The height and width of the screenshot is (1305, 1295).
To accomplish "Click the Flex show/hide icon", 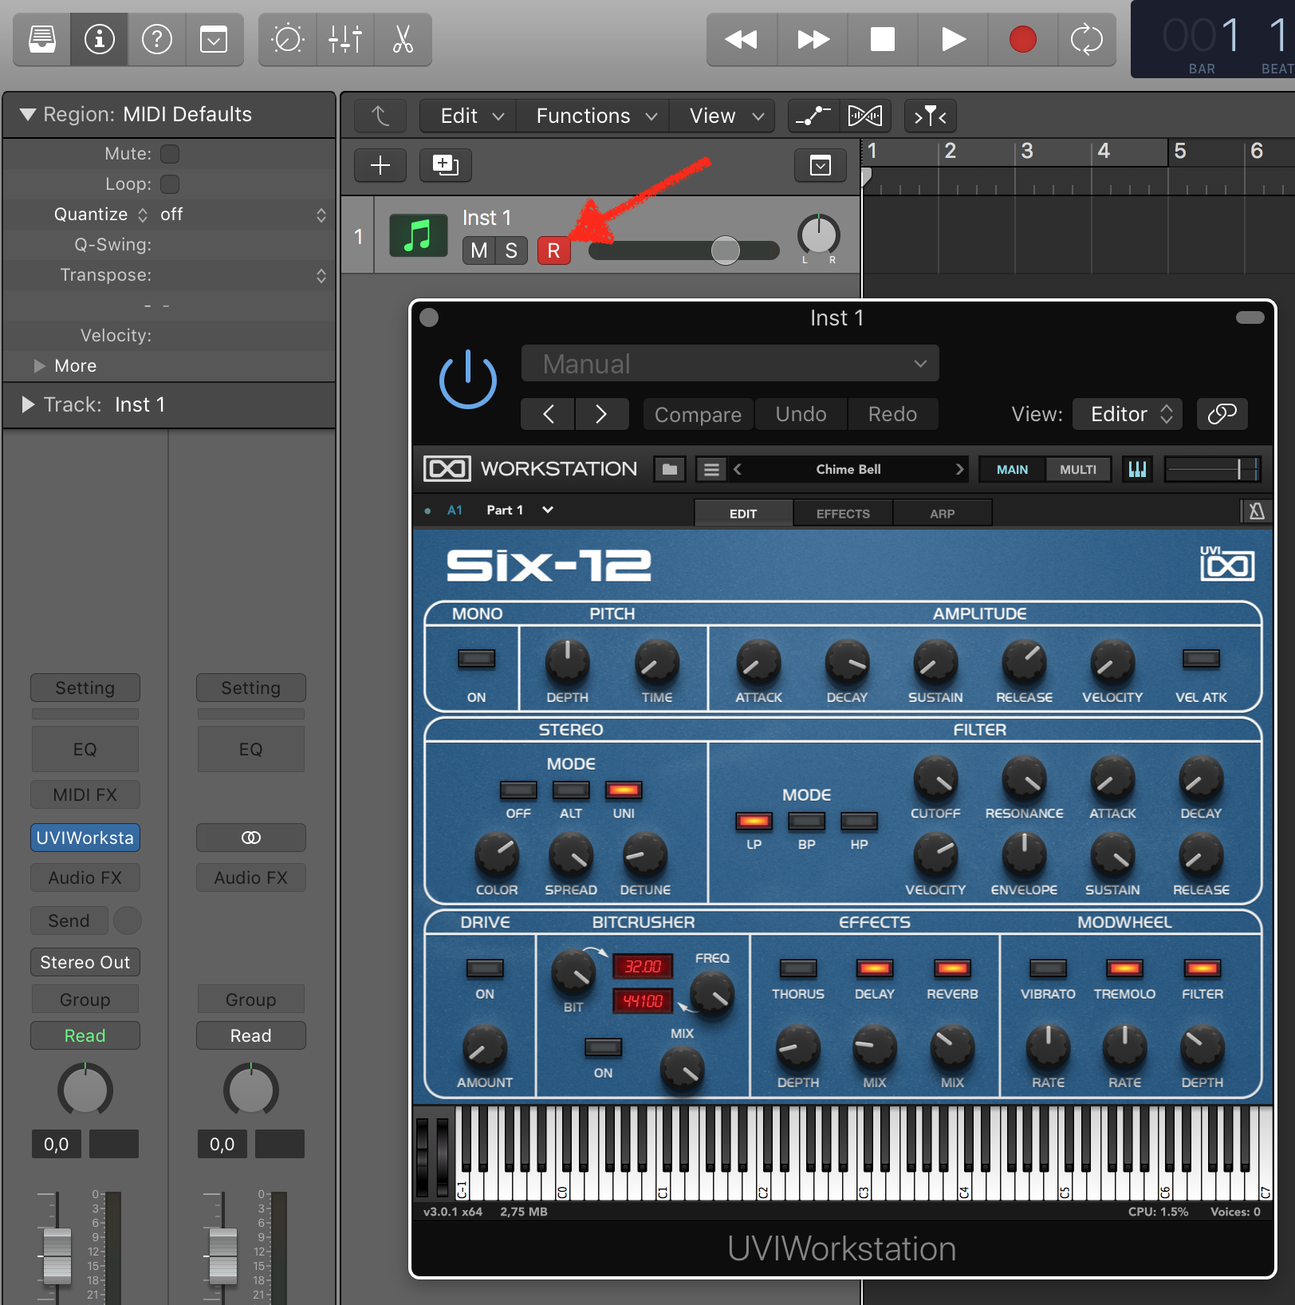I will pyautogui.click(x=865, y=116).
